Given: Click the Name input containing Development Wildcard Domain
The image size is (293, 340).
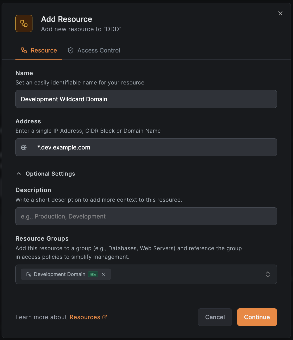Looking at the screenshot, I should click(146, 99).
